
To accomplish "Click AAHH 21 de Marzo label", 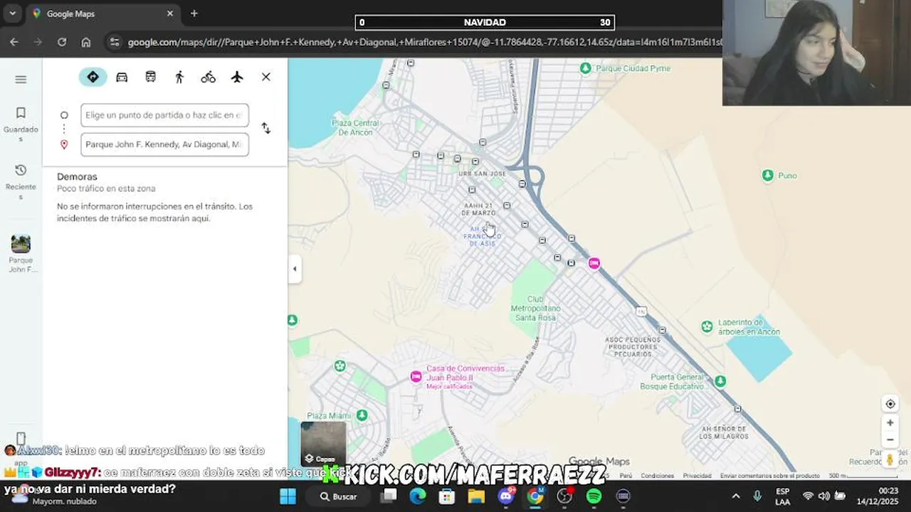I will [478, 209].
